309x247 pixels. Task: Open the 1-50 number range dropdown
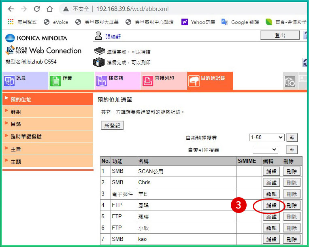[x=266, y=138]
